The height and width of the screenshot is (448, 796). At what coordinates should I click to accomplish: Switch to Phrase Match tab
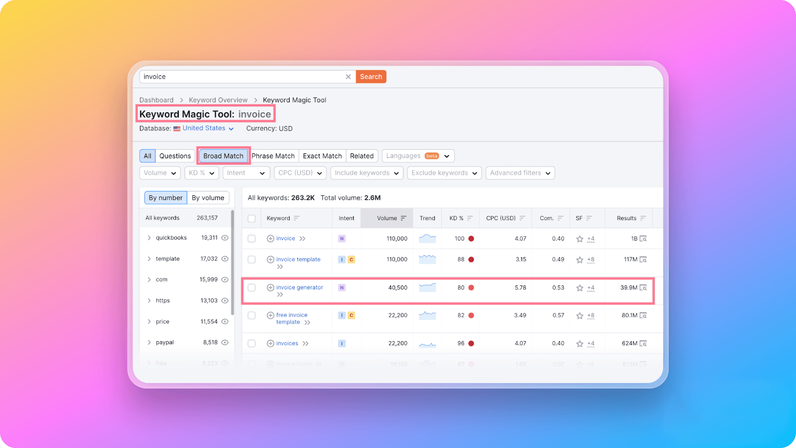pos(273,156)
